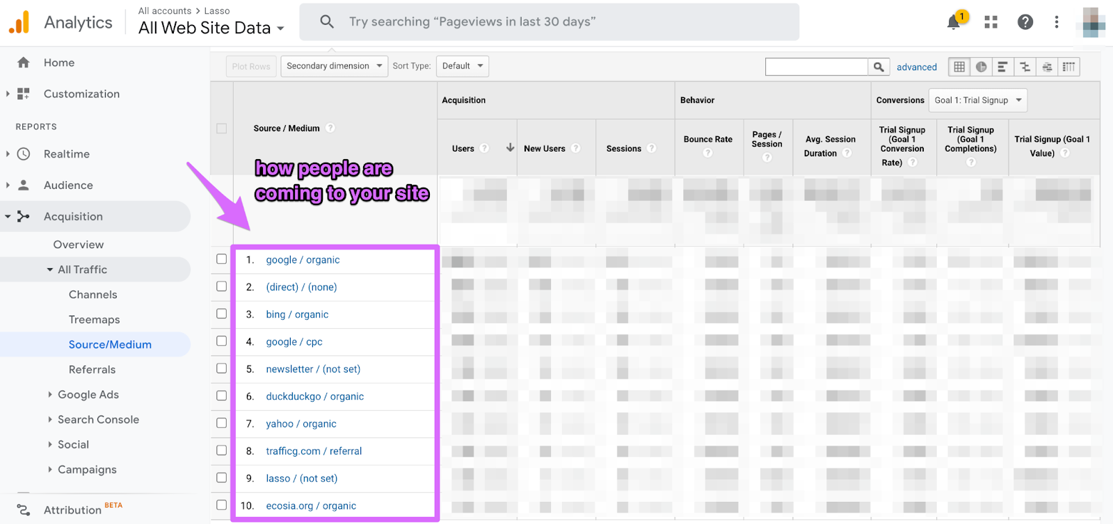
Task: Click help icon beside New Users
Action: click(x=576, y=148)
